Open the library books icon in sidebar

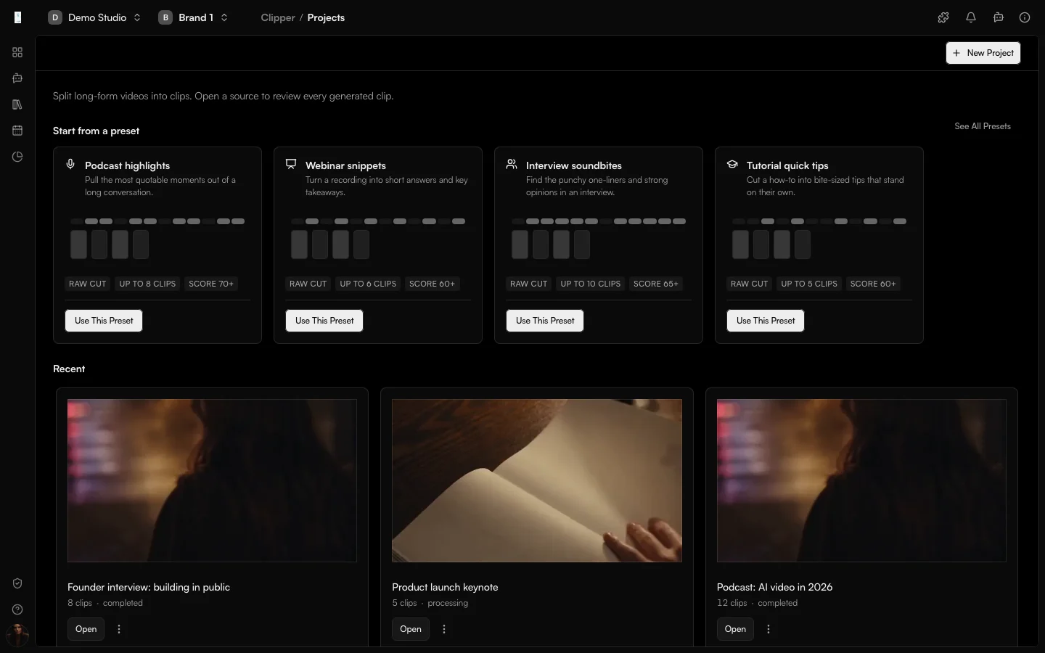click(x=17, y=104)
